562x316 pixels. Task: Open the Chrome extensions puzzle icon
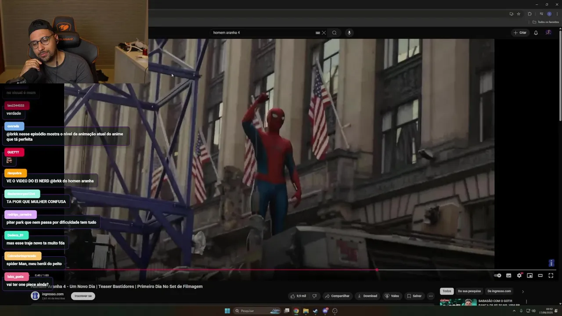tap(530, 14)
